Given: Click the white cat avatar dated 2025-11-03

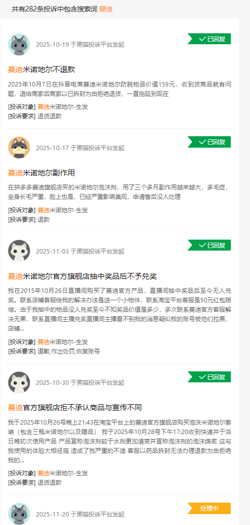Looking at the screenshot, I should tap(19, 251).
